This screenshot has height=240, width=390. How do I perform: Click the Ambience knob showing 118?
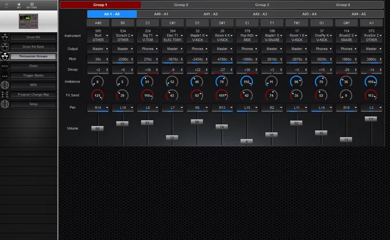click(247, 82)
